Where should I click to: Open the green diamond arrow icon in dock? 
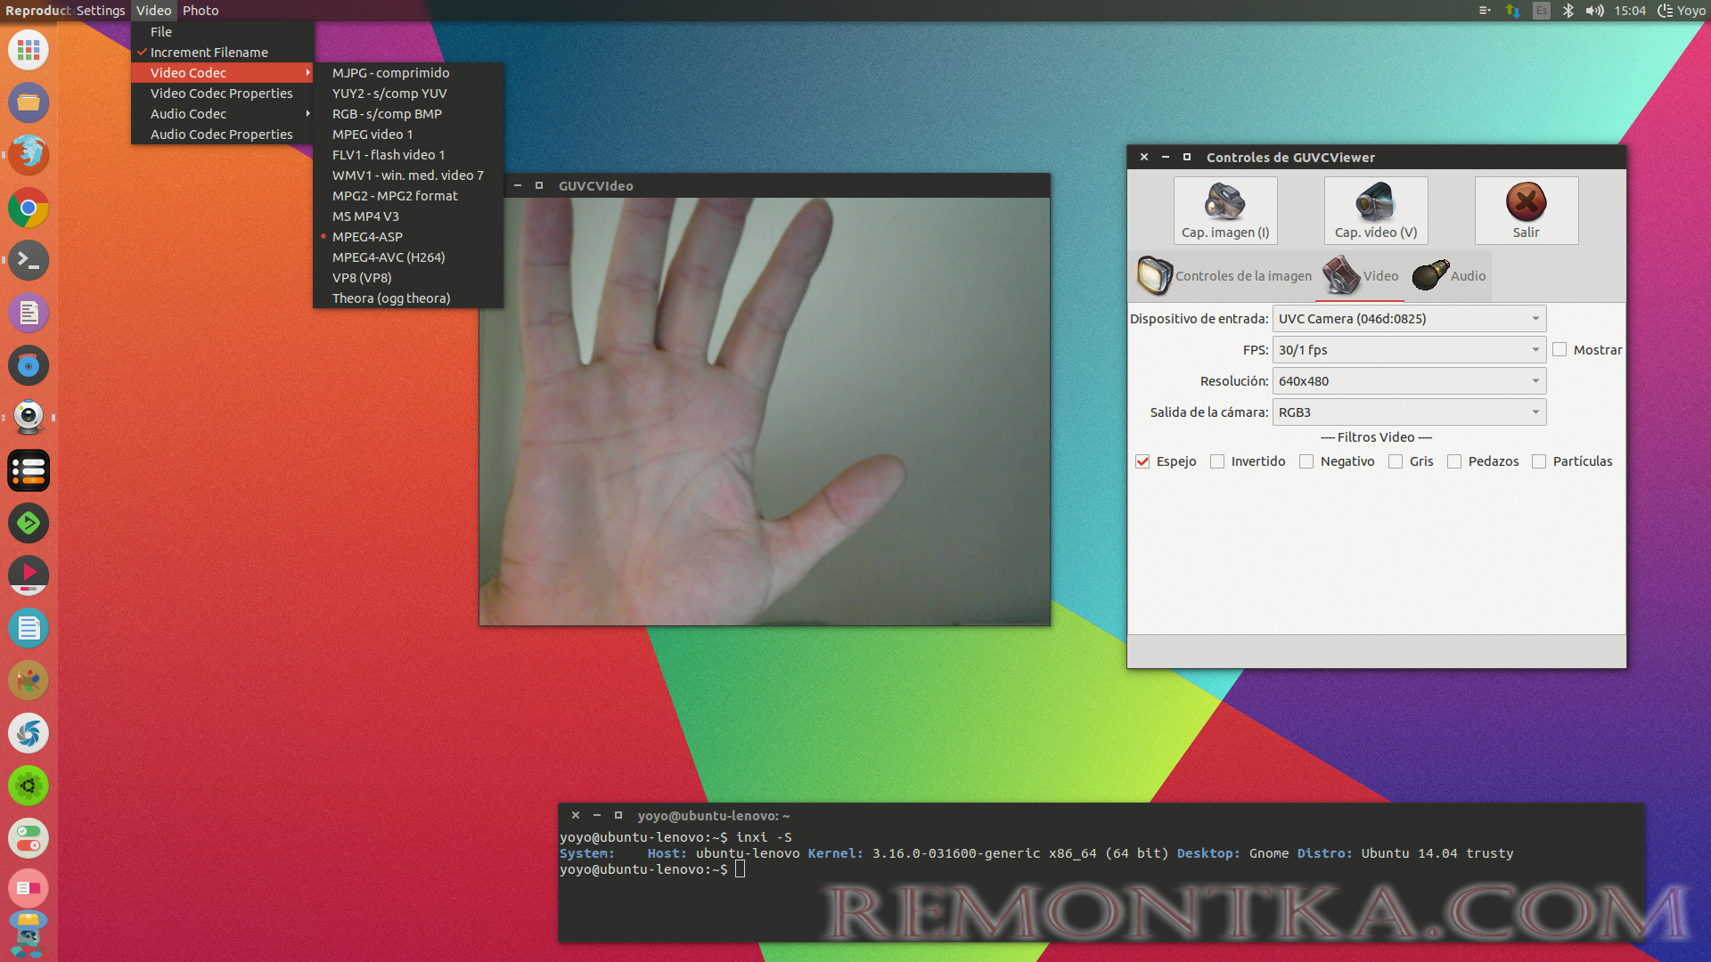(x=29, y=523)
